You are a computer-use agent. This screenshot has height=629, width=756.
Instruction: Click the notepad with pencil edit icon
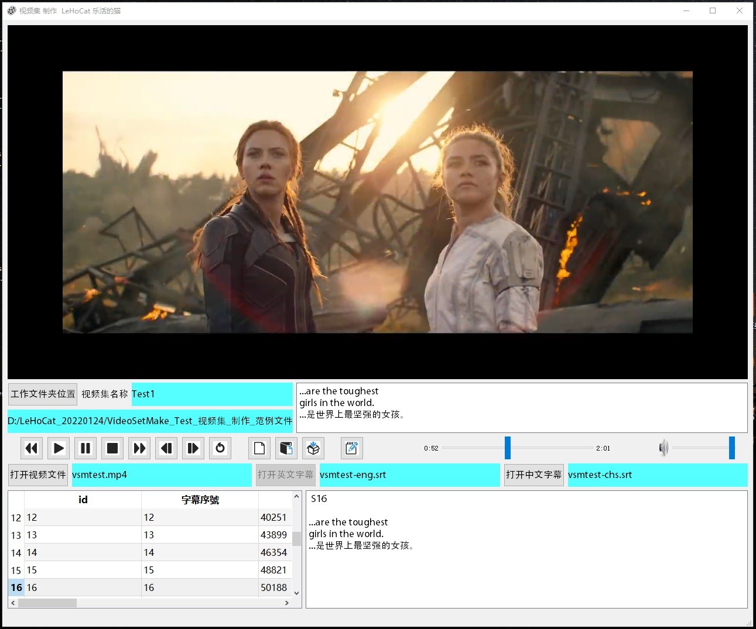point(352,448)
